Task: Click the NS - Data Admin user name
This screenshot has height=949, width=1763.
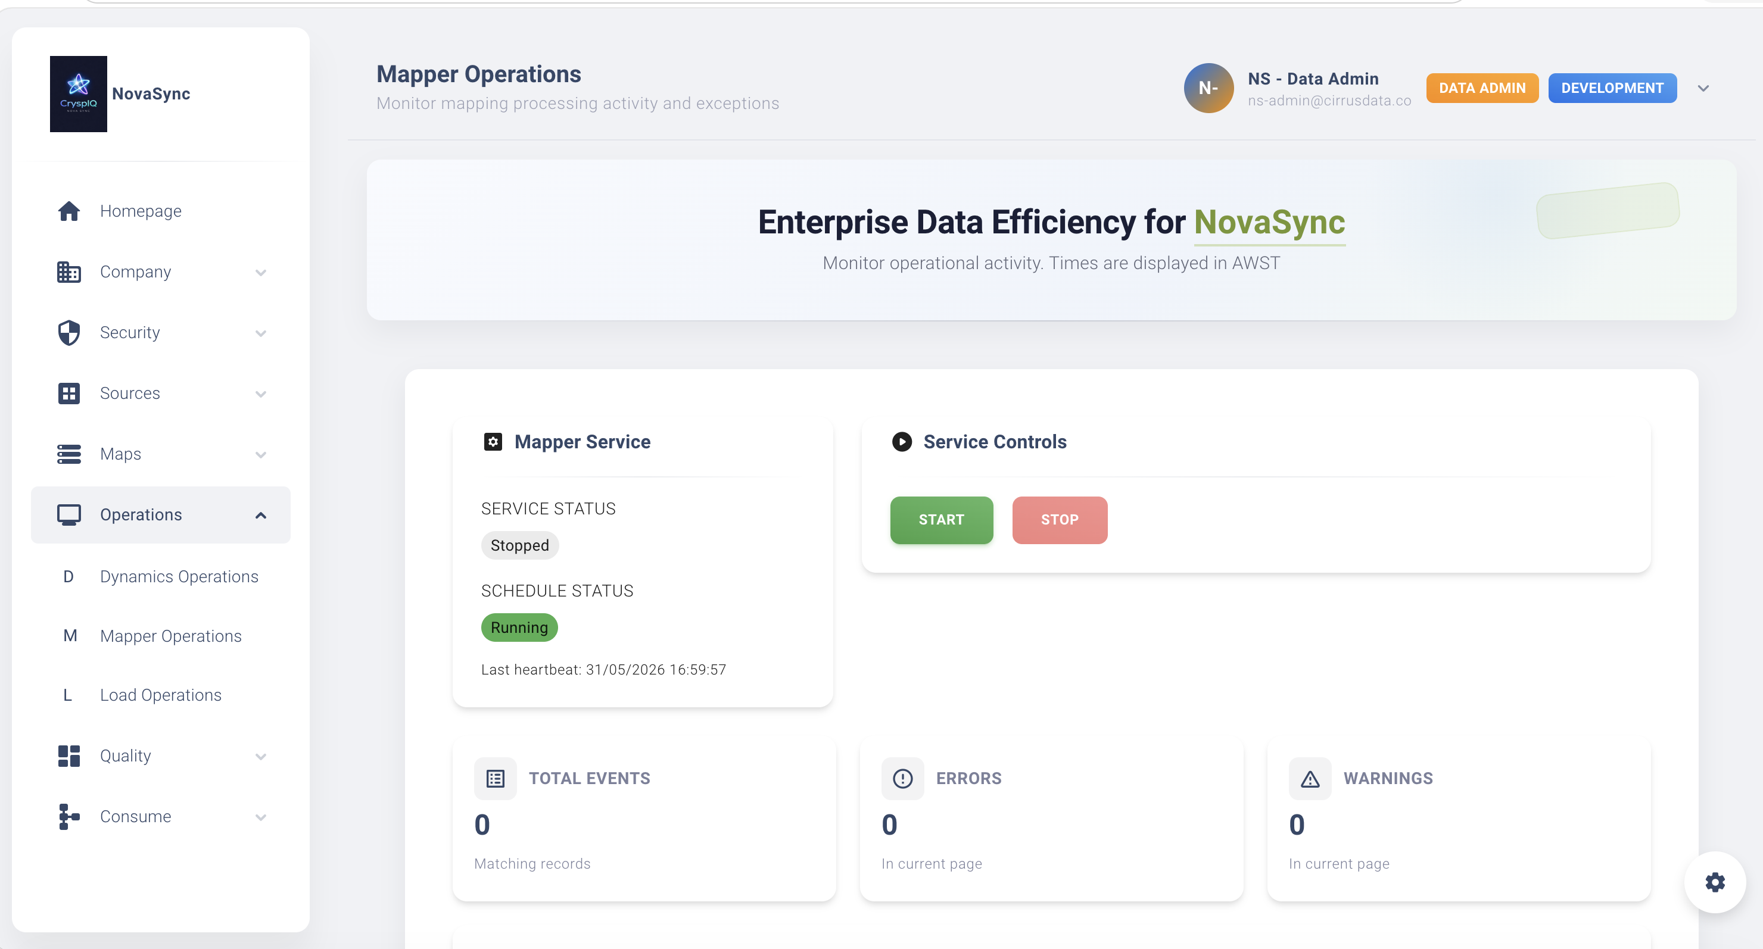Action: 1313,79
